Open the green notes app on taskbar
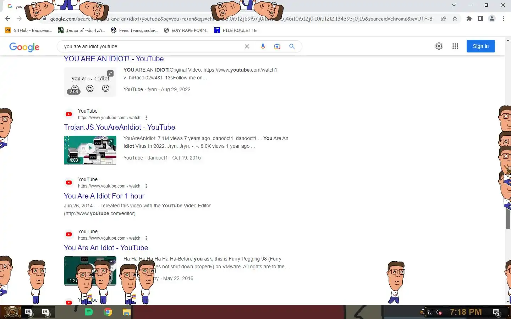 click(89, 312)
